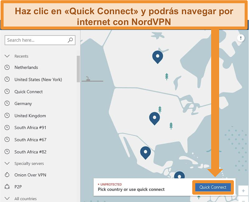Click the clock icon beside United Kingdom
Image resolution: width=249 pixels, height=202 pixels.
(7, 115)
